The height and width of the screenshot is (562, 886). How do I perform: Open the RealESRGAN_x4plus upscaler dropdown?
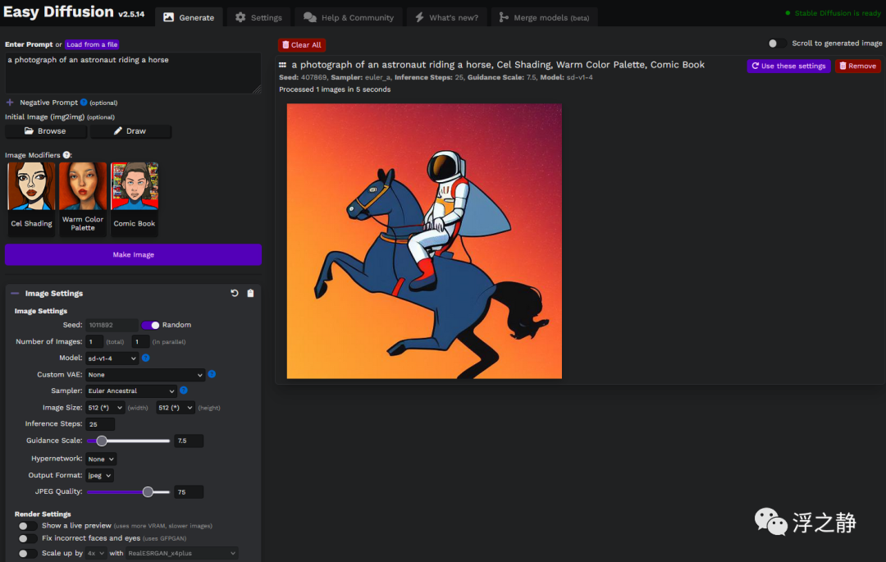(182, 554)
